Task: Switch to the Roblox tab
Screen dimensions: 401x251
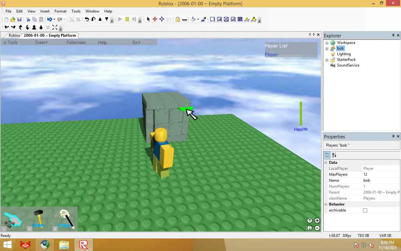Action: 14,35
